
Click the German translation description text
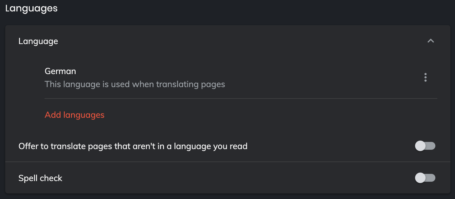(x=135, y=84)
